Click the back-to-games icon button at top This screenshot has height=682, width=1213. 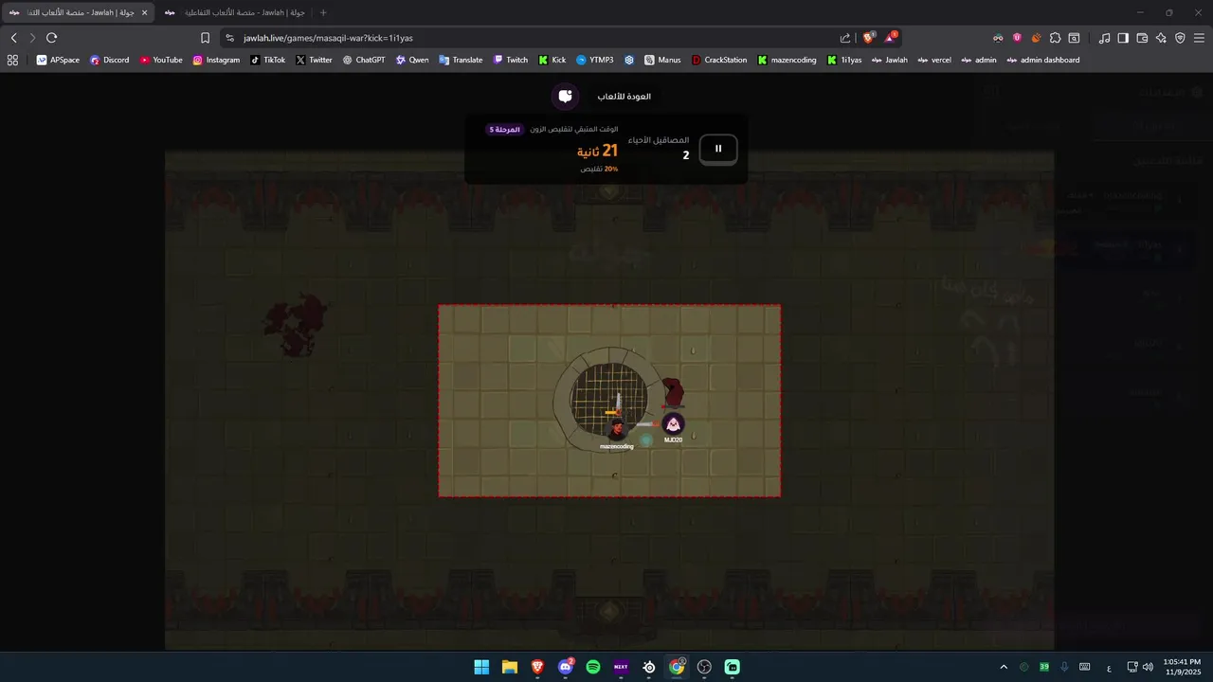pos(566,96)
